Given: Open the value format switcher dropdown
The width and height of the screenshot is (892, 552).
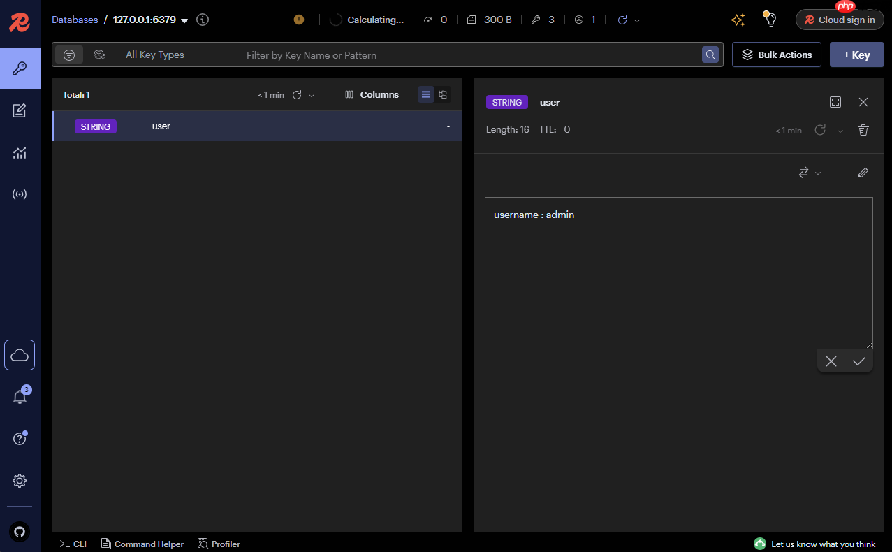Looking at the screenshot, I should (x=809, y=173).
